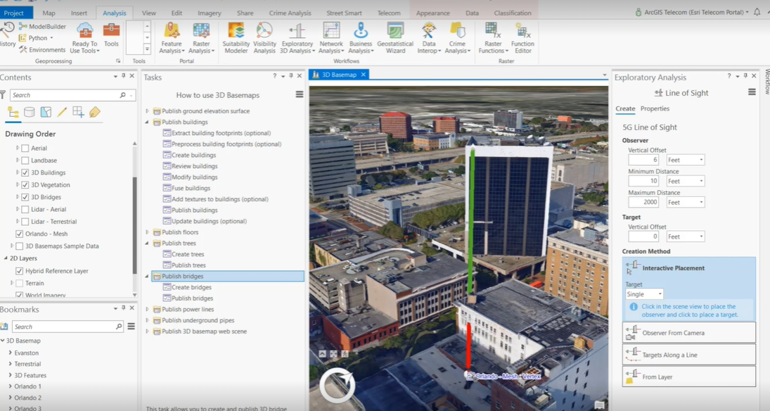Screen dimensions: 770x411
Task: Toggle the Orlando - Mesh layer visibility
Action: coord(19,234)
